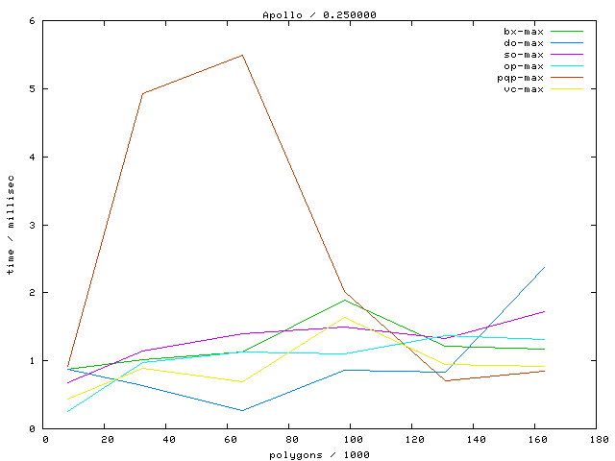Click the highest peak of the pqp-max line
This screenshot has height=461, width=615.
coord(243,55)
